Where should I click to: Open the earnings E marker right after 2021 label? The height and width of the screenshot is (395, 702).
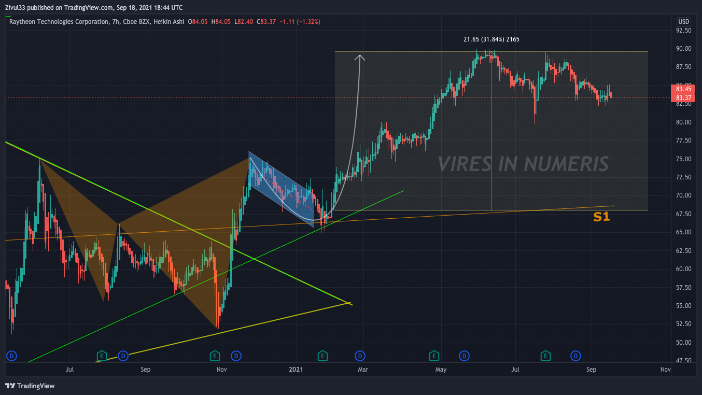tap(322, 356)
